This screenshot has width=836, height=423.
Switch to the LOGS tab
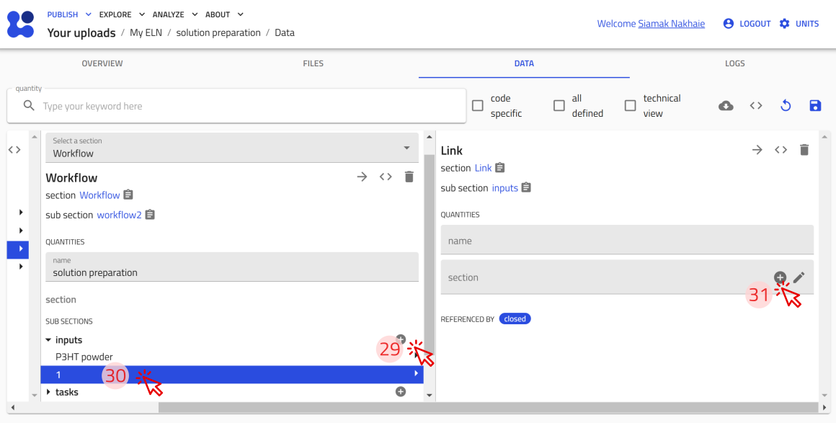tap(734, 63)
